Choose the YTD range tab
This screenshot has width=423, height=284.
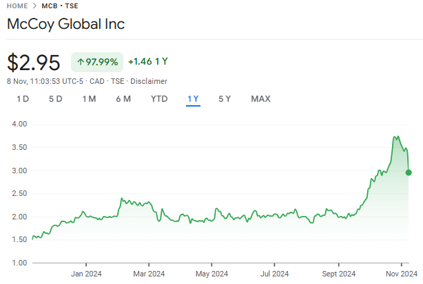159,99
